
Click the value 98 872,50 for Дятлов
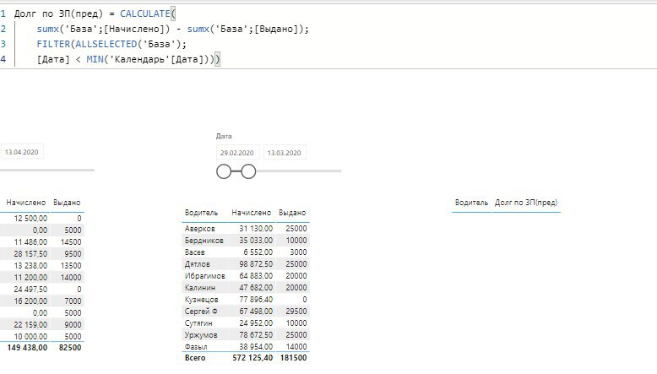[256, 264]
